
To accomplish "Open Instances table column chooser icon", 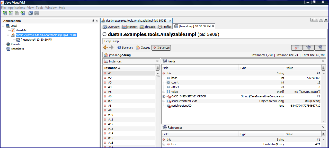I will click(157, 68).
